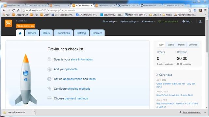The width and height of the screenshot is (209, 117).
Task: Expand the Help dropdown menu
Action: 187,21
